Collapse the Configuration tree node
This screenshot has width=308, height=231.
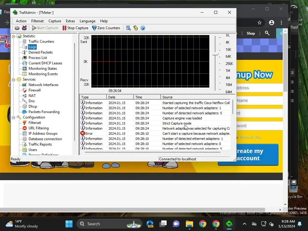click(14, 118)
